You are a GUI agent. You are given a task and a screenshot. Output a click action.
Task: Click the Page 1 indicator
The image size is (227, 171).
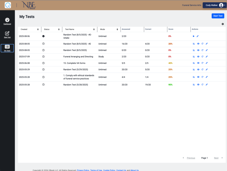[x=205, y=158]
